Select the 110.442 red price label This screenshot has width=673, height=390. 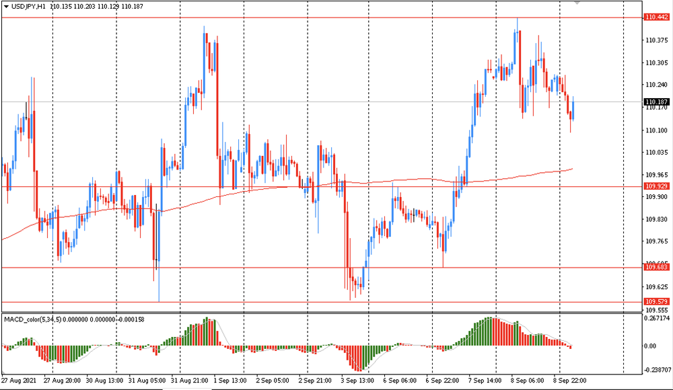click(x=656, y=17)
